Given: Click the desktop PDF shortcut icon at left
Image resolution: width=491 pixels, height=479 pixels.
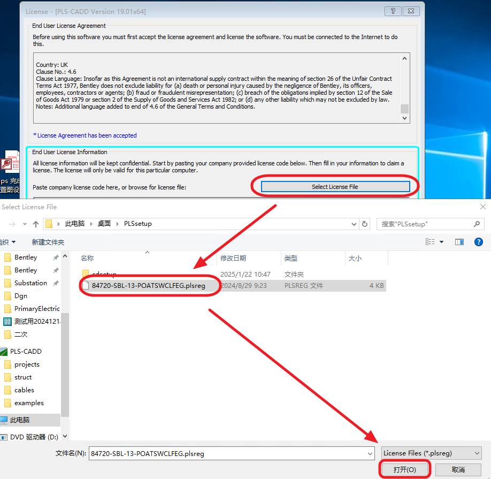Looking at the screenshot, I should click(10, 162).
